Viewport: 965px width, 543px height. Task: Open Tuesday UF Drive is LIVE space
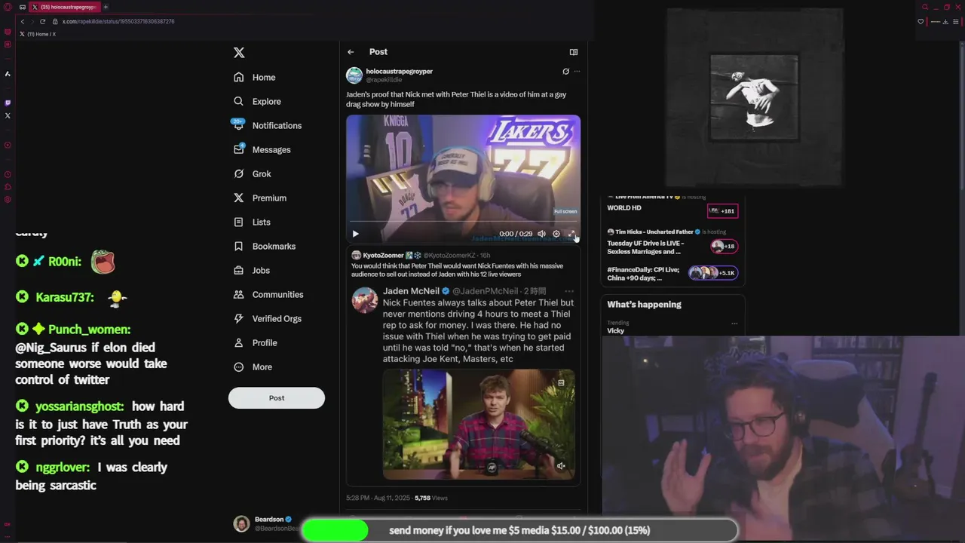coord(645,247)
